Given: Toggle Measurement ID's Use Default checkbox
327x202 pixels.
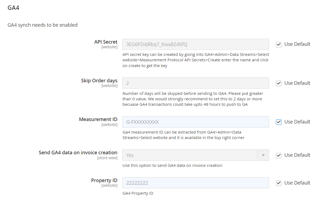Looking at the screenshot, I should pyautogui.click(x=279, y=122).
